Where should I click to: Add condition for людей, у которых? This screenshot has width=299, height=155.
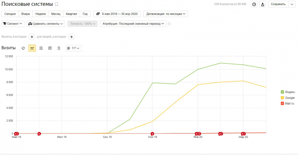(71, 37)
